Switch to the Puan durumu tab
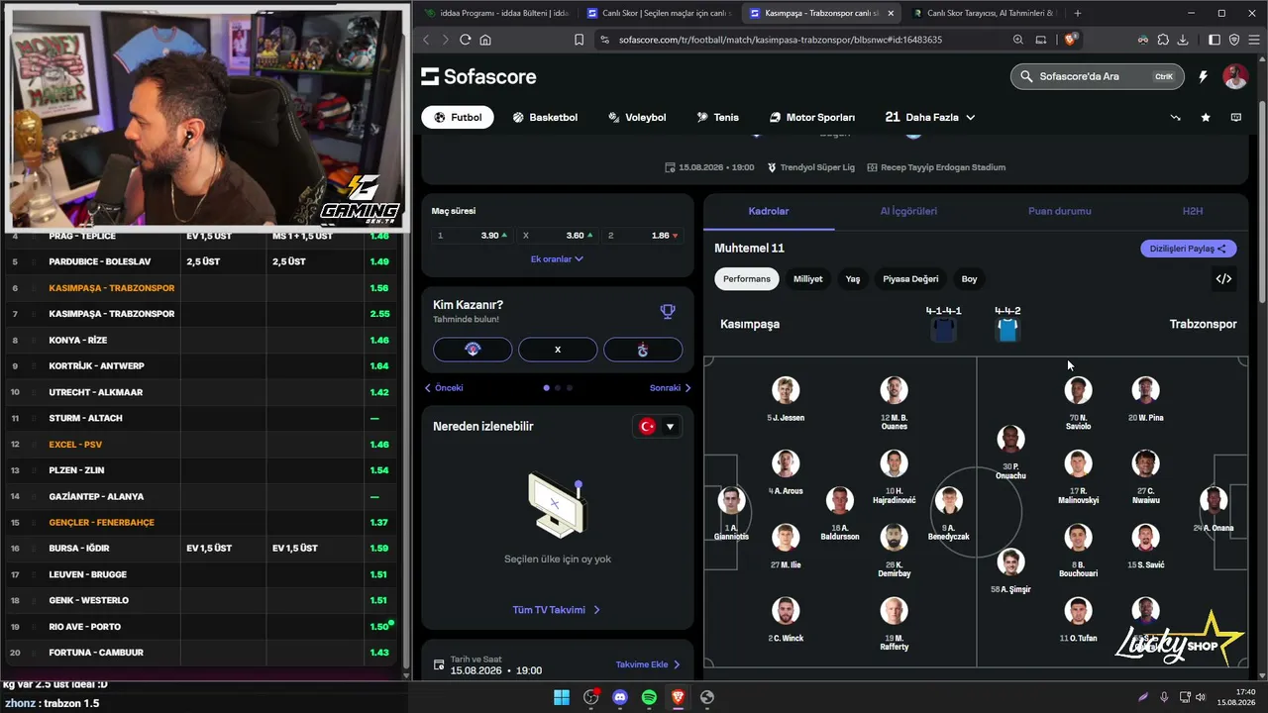 [x=1060, y=211]
